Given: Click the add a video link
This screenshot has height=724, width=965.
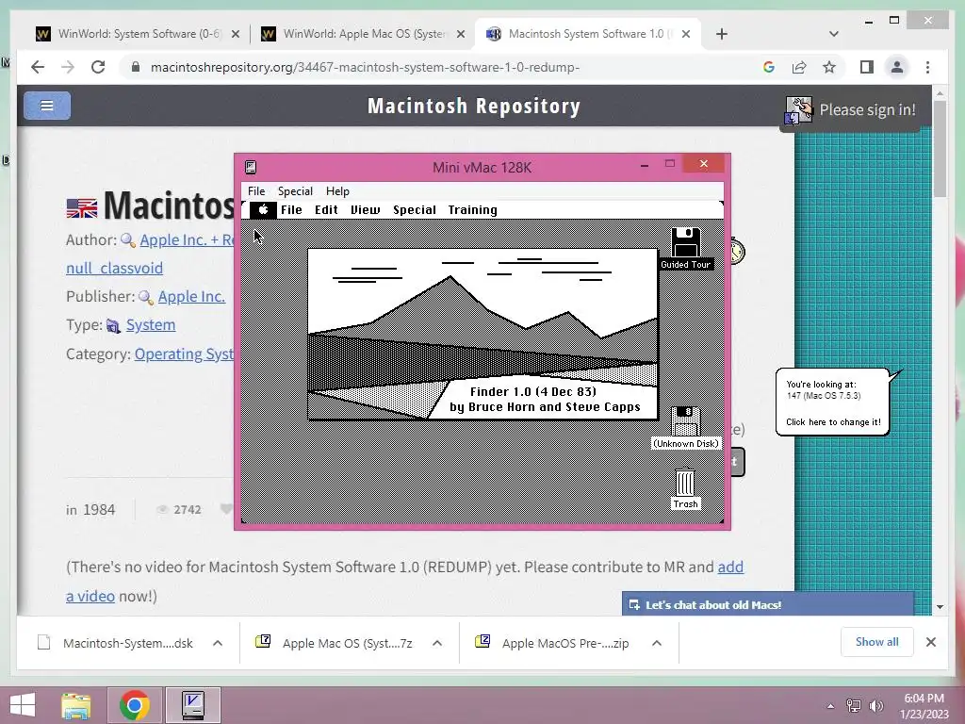Looking at the screenshot, I should (x=730, y=567).
